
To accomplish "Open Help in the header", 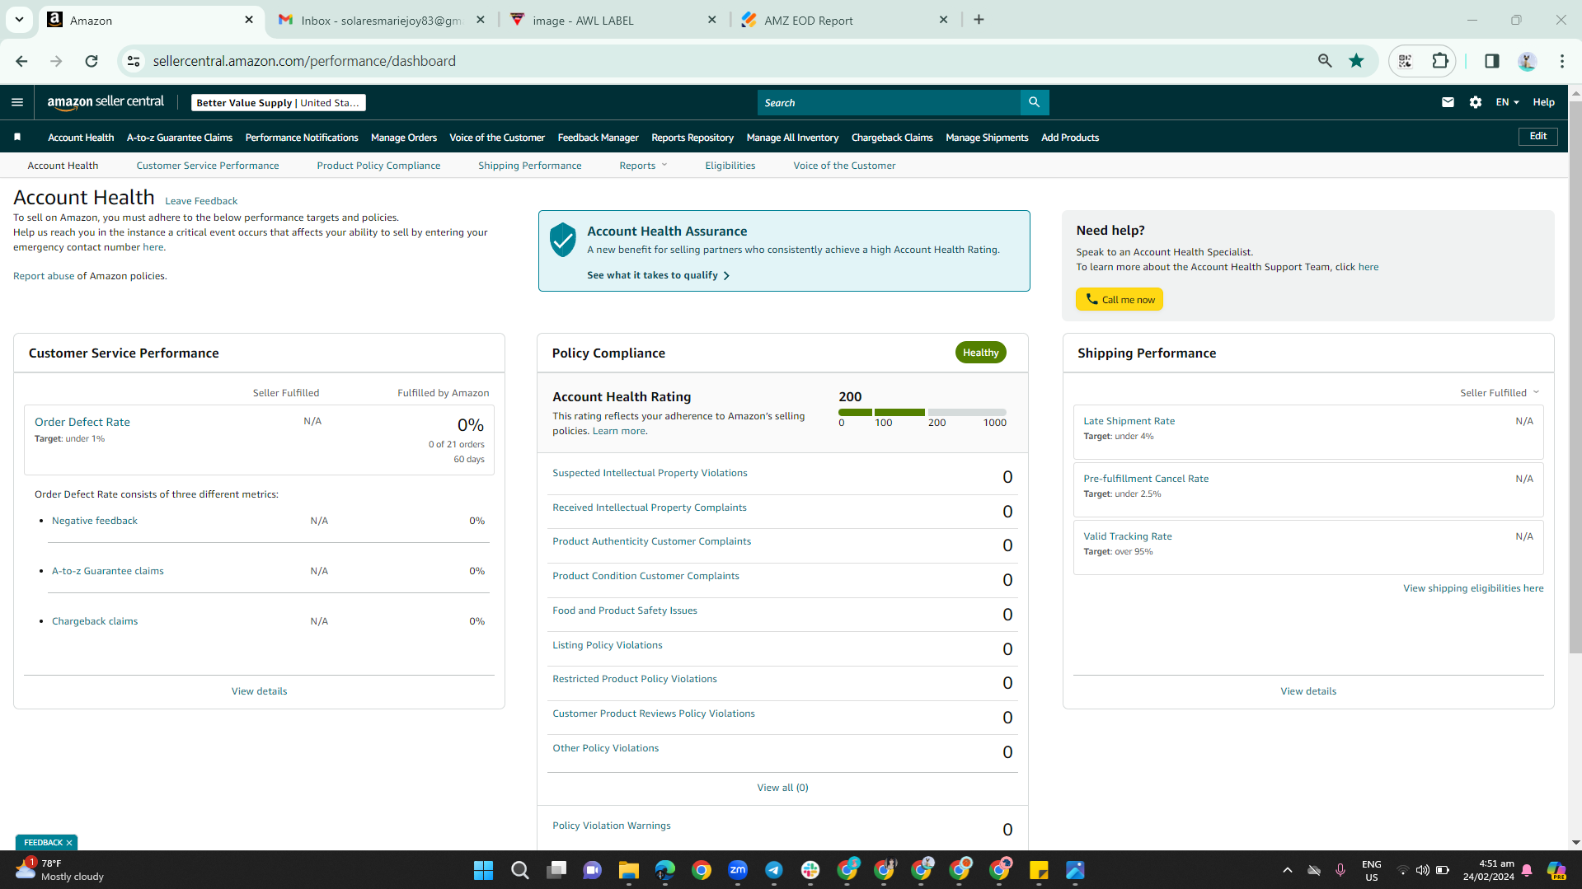I will pyautogui.click(x=1543, y=102).
